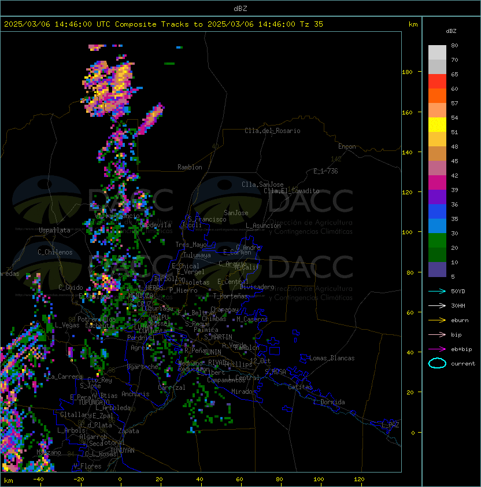Image resolution: width=481 pixels, height=487 pixels.
Task: Click the 'V_Flores' place label
Action: point(87,466)
